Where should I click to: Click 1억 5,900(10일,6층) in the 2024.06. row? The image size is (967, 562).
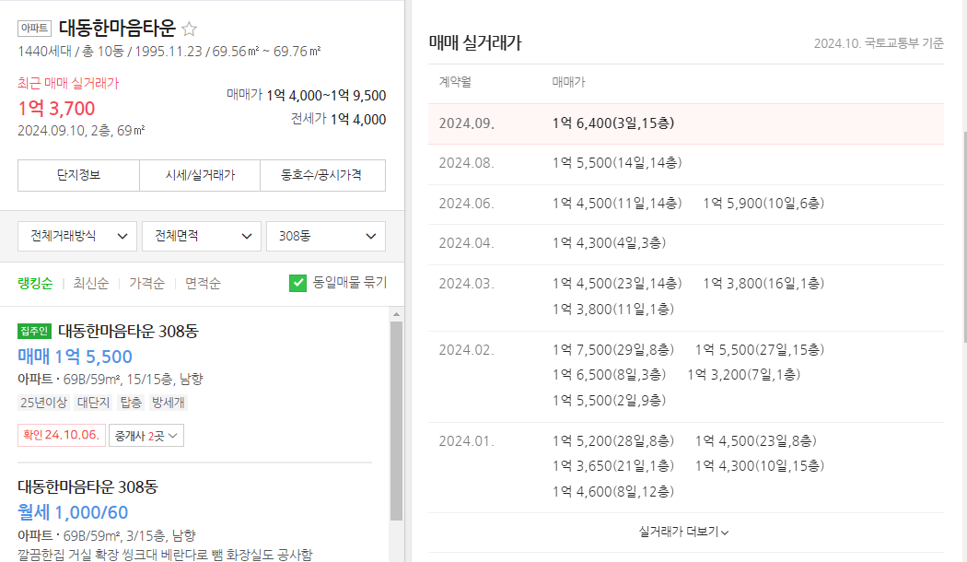tap(763, 204)
